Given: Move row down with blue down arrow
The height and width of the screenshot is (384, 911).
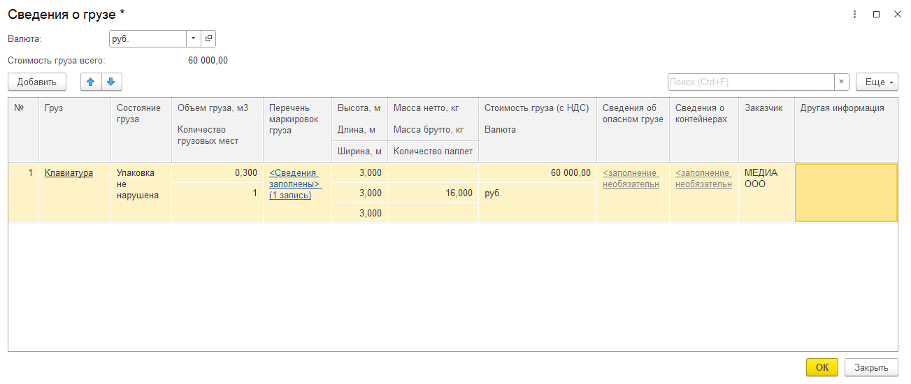Looking at the screenshot, I should [x=112, y=82].
